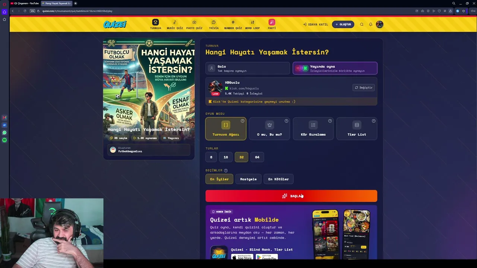Choose Turnuva Ağacı game mode
This screenshot has height=268, width=477.
pos(226,129)
